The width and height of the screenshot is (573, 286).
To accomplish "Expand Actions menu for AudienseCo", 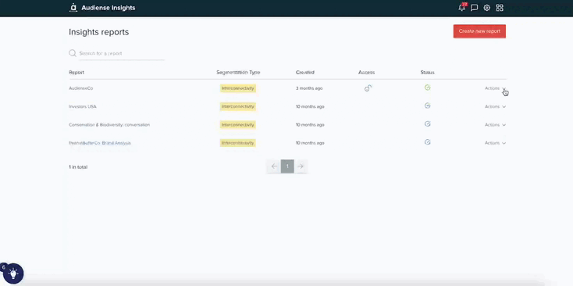I will pos(495,88).
